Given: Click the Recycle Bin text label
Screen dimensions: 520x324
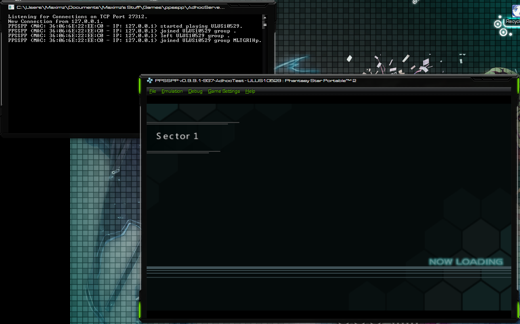Looking at the screenshot, I should [513, 22].
